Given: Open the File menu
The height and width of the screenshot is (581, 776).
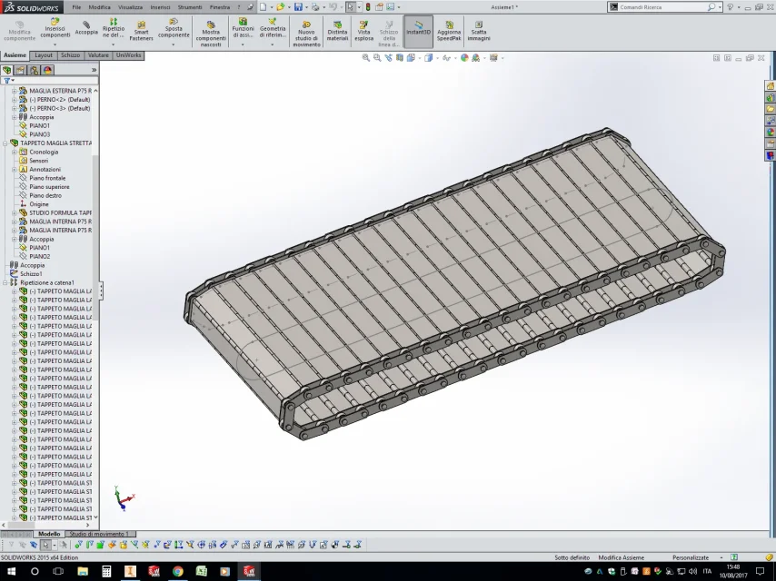Looking at the screenshot, I should click(76, 7).
